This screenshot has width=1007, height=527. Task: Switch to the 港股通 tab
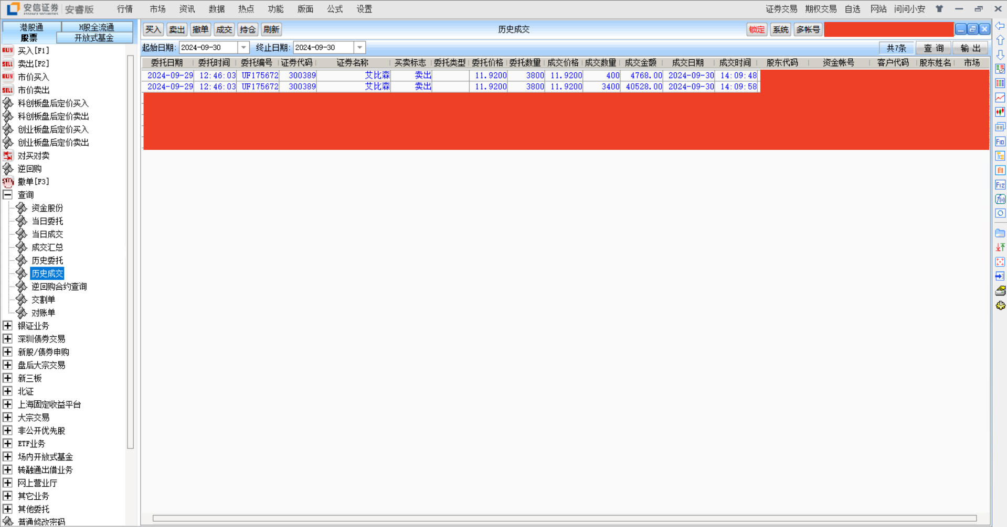tap(31, 27)
